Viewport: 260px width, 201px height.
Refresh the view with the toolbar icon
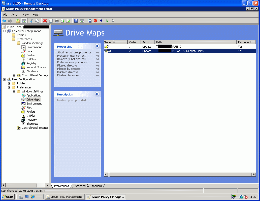pos(62,21)
